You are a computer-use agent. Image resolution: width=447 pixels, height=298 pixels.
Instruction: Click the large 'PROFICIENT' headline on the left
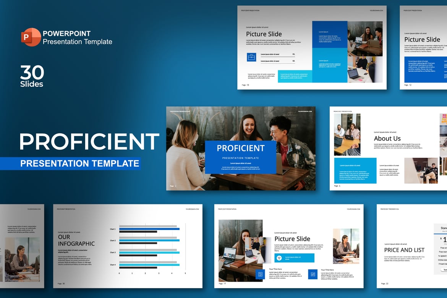89,141
